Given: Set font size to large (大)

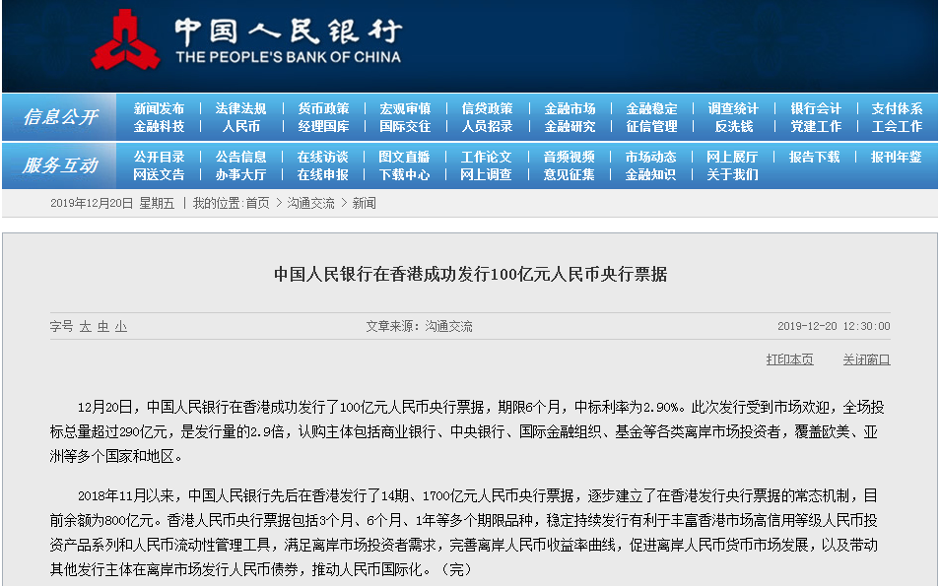Looking at the screenshot, I should [x=86, y=326].
